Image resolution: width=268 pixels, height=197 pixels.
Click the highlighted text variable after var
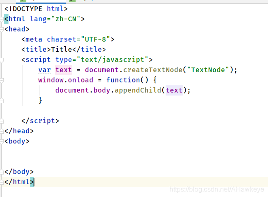pyautogui.click(x=64, y=70)
